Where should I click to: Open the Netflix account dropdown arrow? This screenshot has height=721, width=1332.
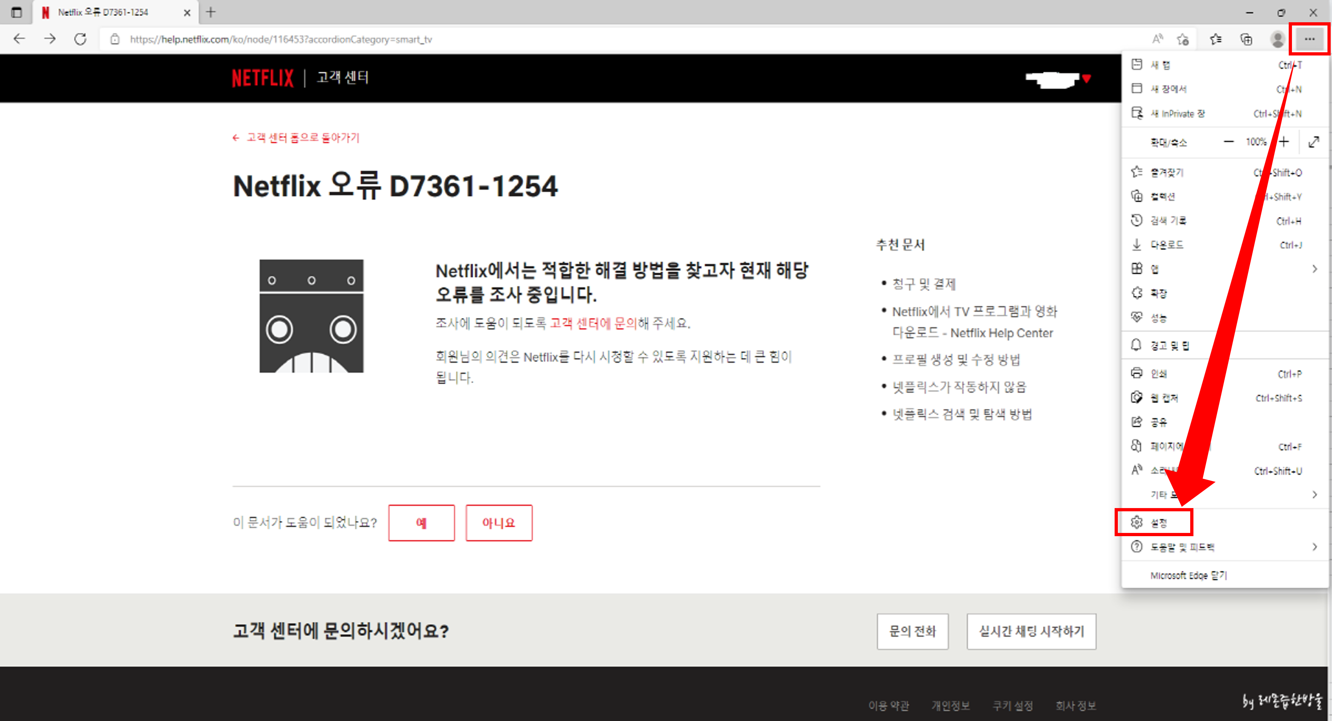tap(1087, 78)
